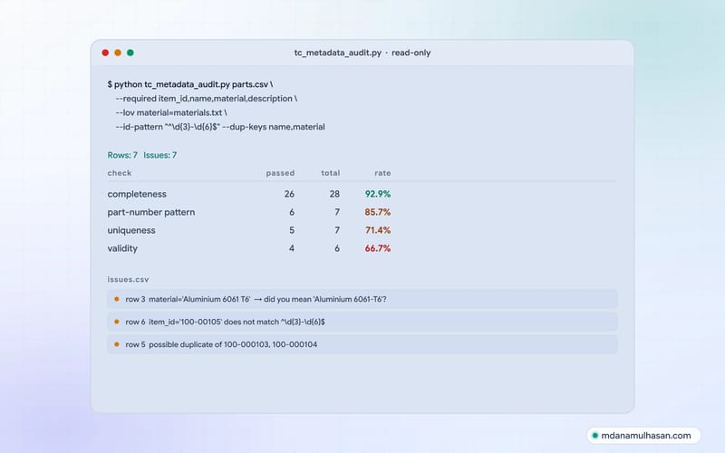The width and height of the screenshot is (725, 453).
Task: Click the '--id-pattern' and '--dup-keys' argument line
Action: [220, 127]
